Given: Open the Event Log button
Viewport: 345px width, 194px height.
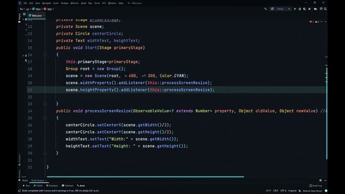Looking at the screenshot, I should tap(315, 185).
